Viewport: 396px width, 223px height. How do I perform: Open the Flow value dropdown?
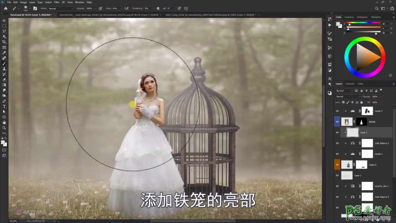(x=121, y=8)
